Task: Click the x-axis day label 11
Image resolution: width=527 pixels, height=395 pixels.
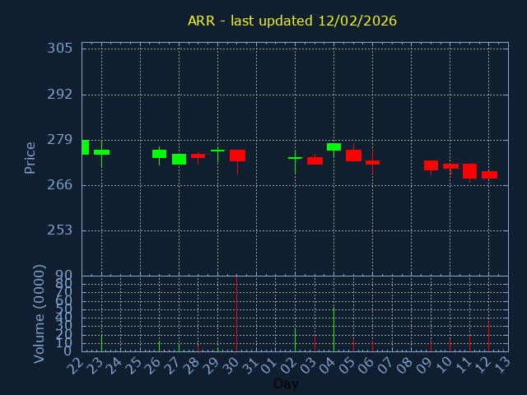Action: coord(463,365)
